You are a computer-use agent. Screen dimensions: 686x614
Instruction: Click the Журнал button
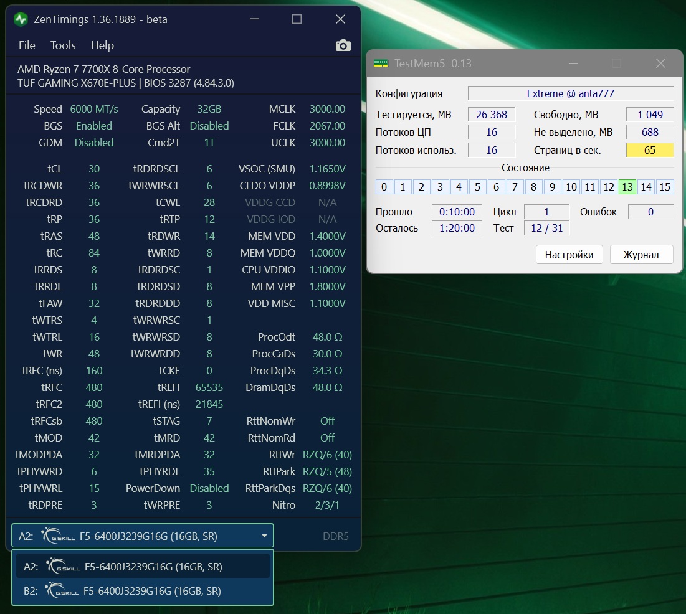(x=642, y=254)
